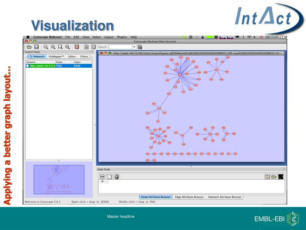Open Help via the lifebuoy icon
Screen dimensions: 306x230
tap(77, 47)
